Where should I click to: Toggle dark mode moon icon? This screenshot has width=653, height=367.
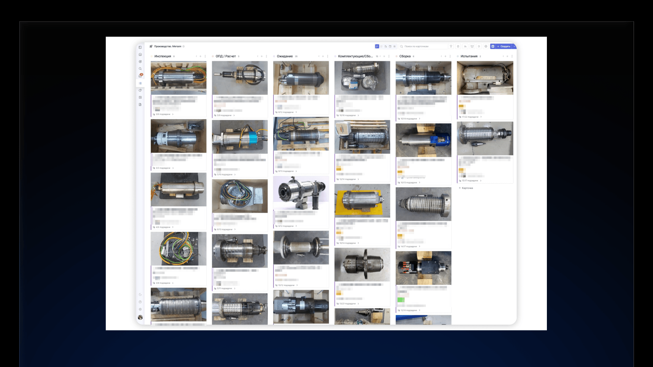(140, 295)
